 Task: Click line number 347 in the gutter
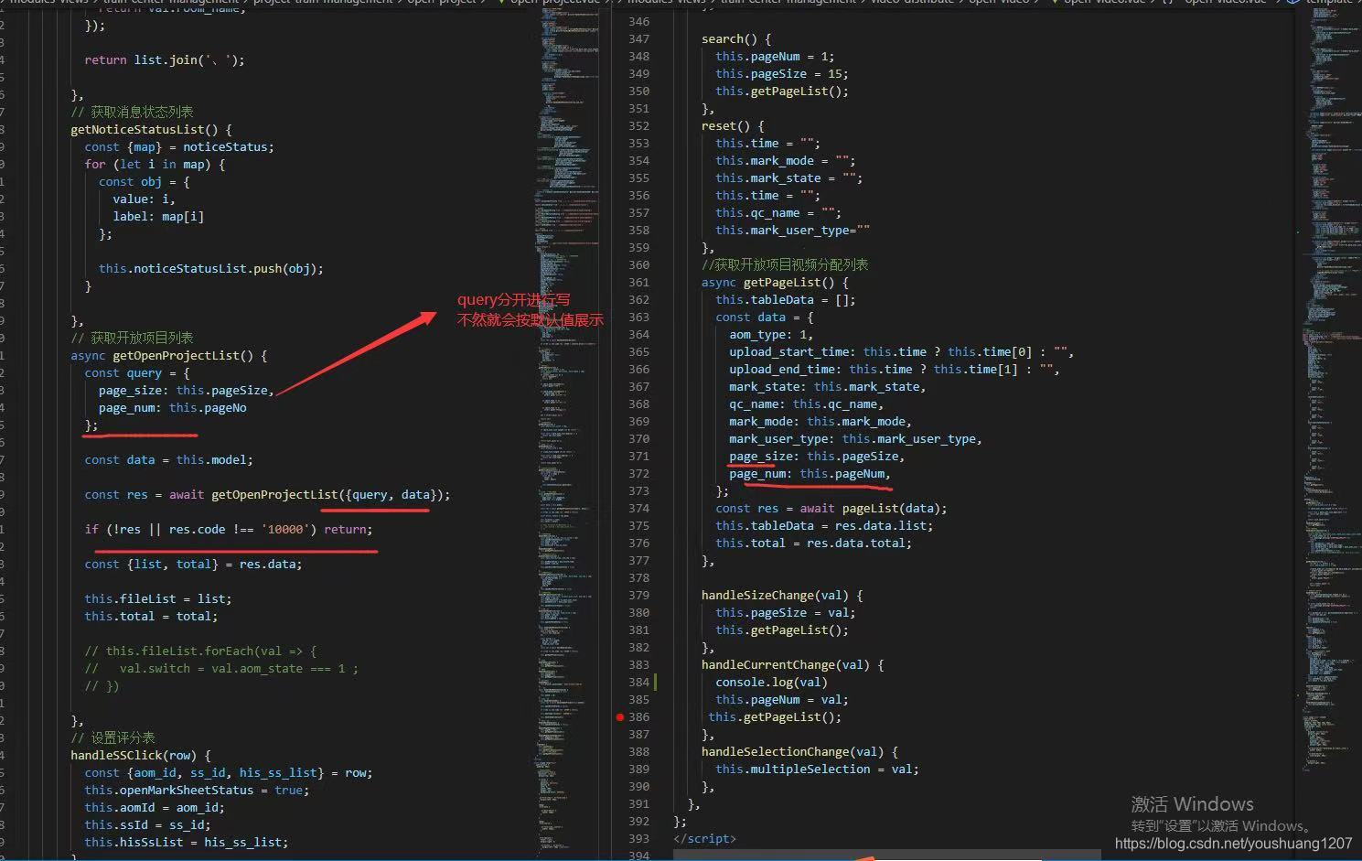point(638,39)
